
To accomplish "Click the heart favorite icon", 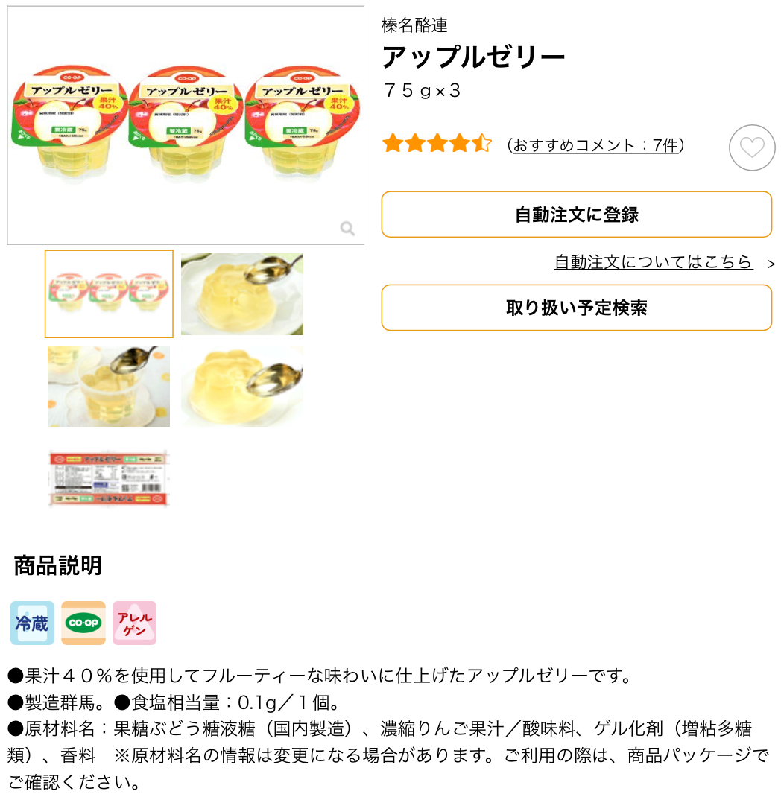I will coord(752,147).
